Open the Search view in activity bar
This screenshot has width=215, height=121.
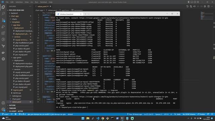(3, 13)
